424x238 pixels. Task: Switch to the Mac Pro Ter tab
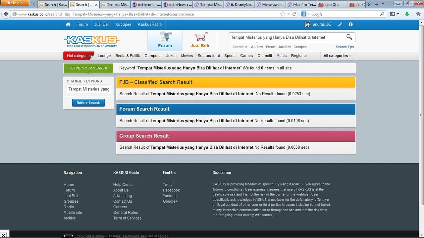302,5
